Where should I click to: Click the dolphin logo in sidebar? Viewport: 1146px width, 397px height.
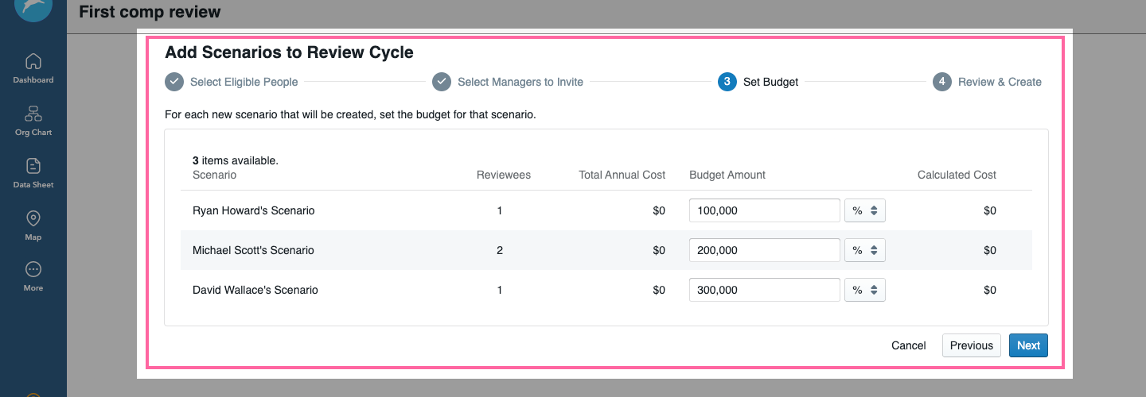point(33,7)
